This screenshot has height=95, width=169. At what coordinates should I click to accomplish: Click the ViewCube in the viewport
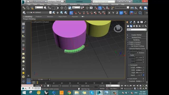pos(118,28)
